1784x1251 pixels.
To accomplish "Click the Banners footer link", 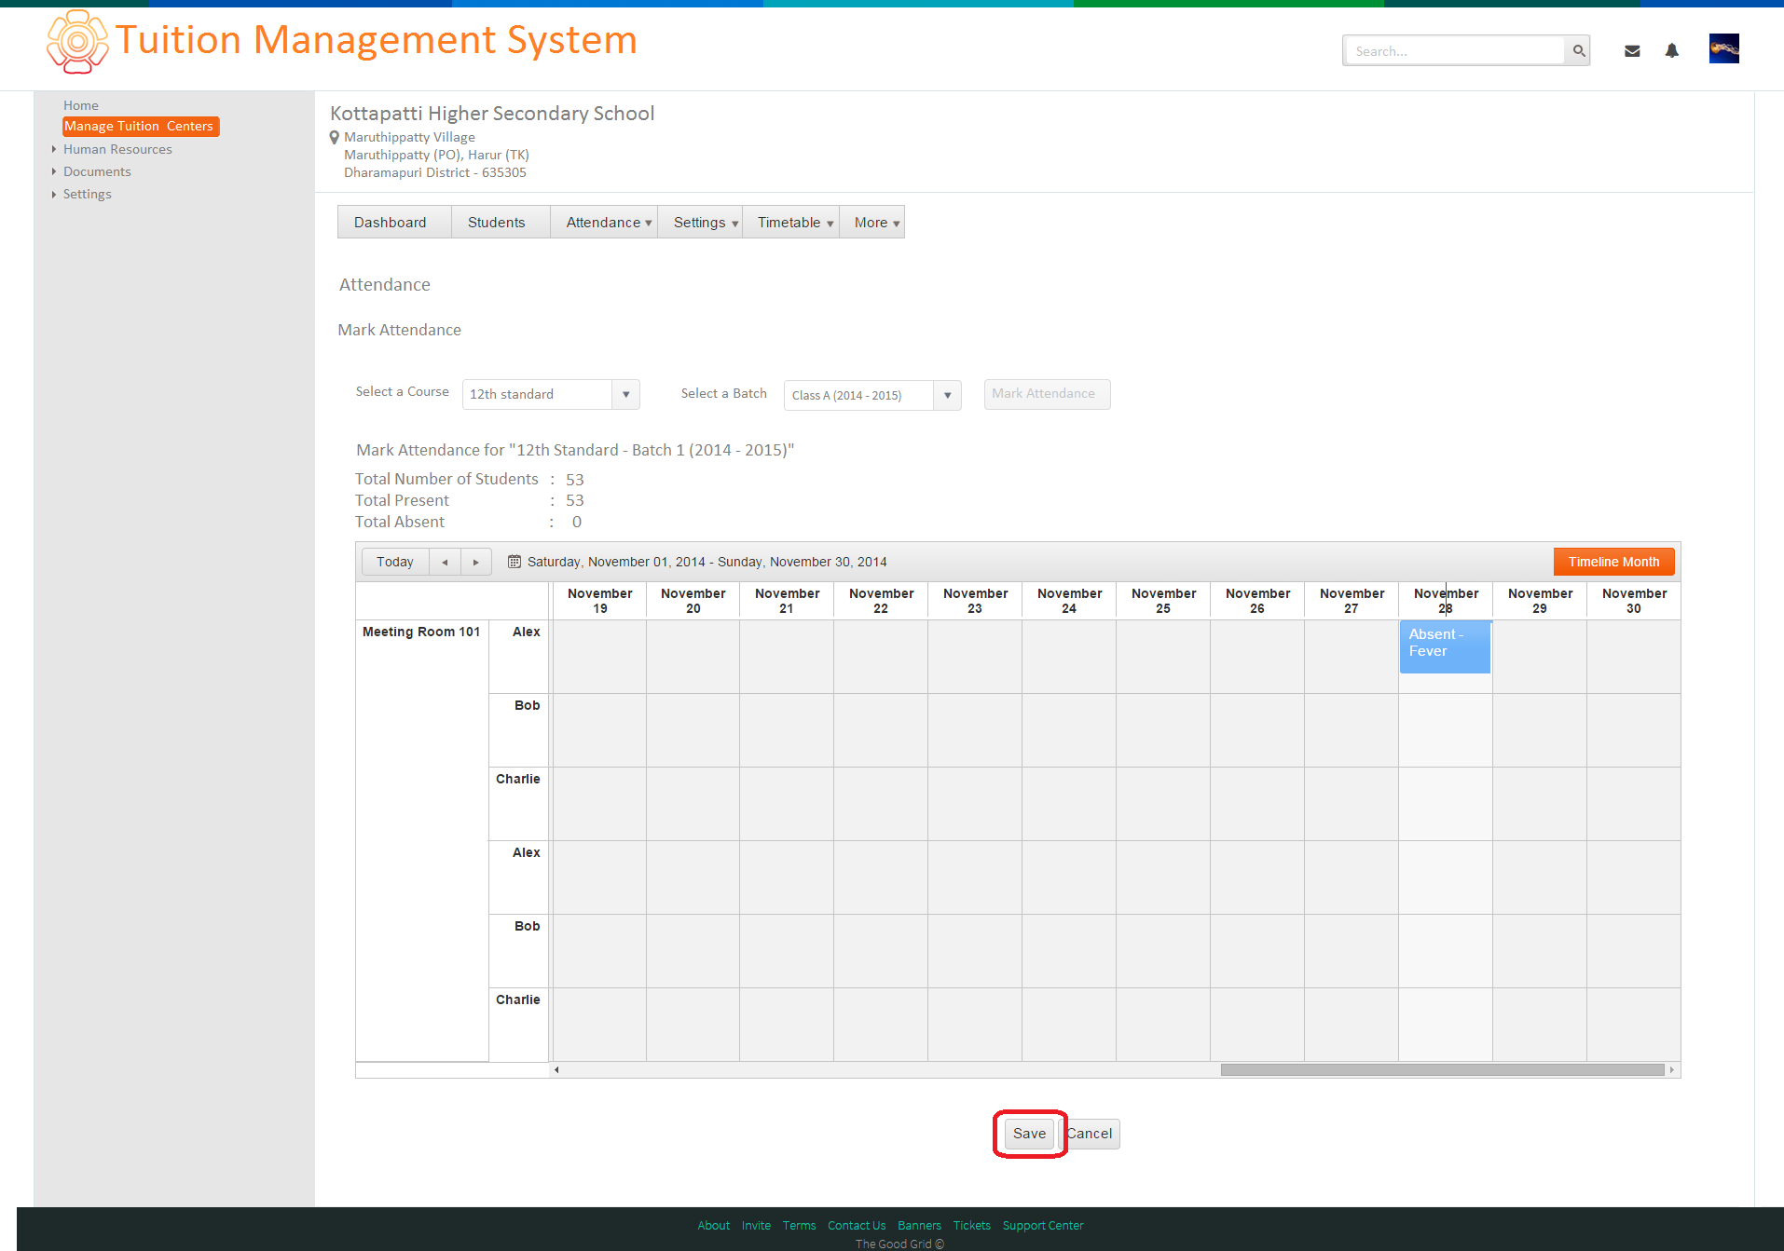I will pyautogui.click(x=919, y=1225).
